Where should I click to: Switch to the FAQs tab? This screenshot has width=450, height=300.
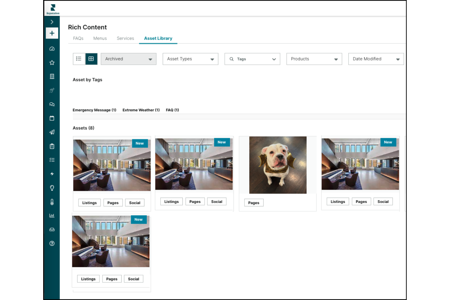coord(78,38)
